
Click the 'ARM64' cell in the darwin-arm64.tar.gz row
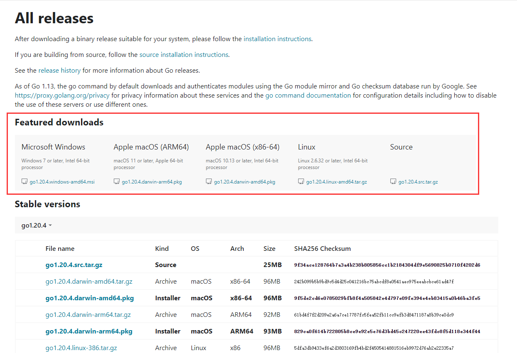click(x=241, y=314)
